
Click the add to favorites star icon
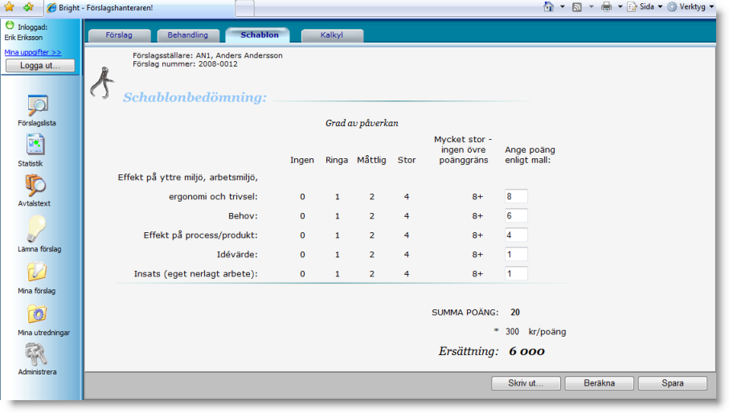coord(29,7)
